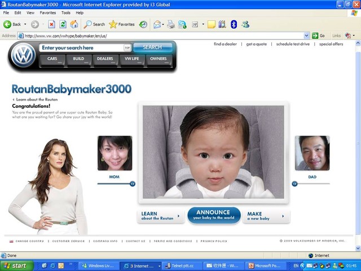
Task: Click the DAD photo thumbnail
Action: coord(312,153)
